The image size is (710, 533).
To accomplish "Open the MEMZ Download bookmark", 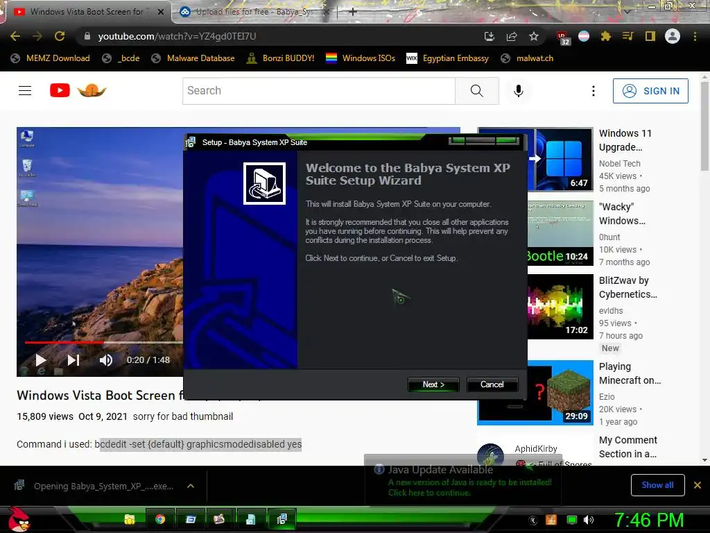I will [x=50, y=58].
